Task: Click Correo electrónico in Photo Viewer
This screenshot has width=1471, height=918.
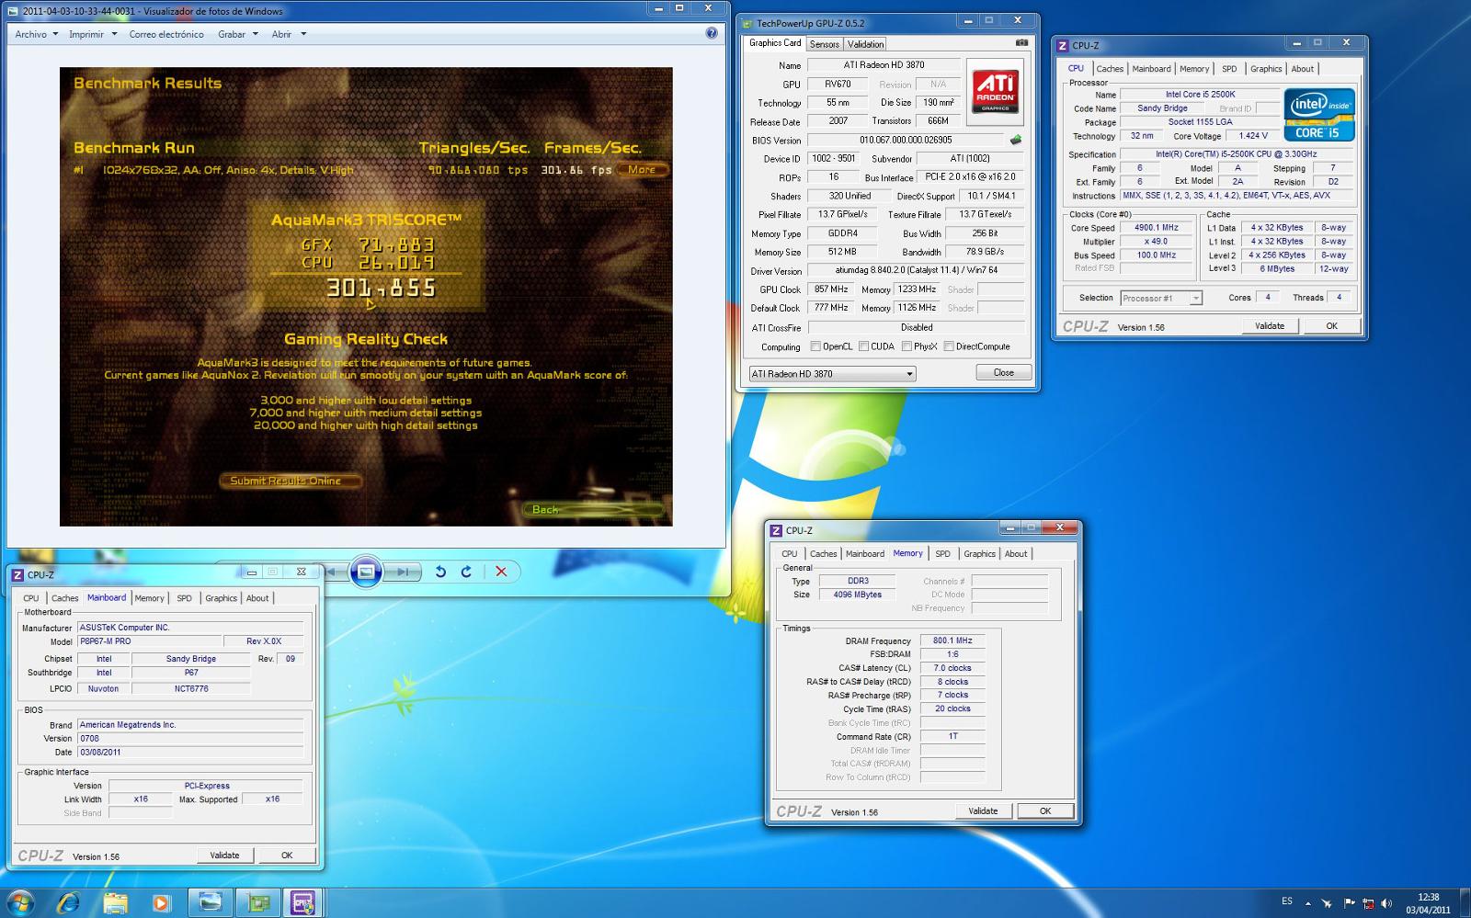Action: pyautogui.click(x=166, y=34)
